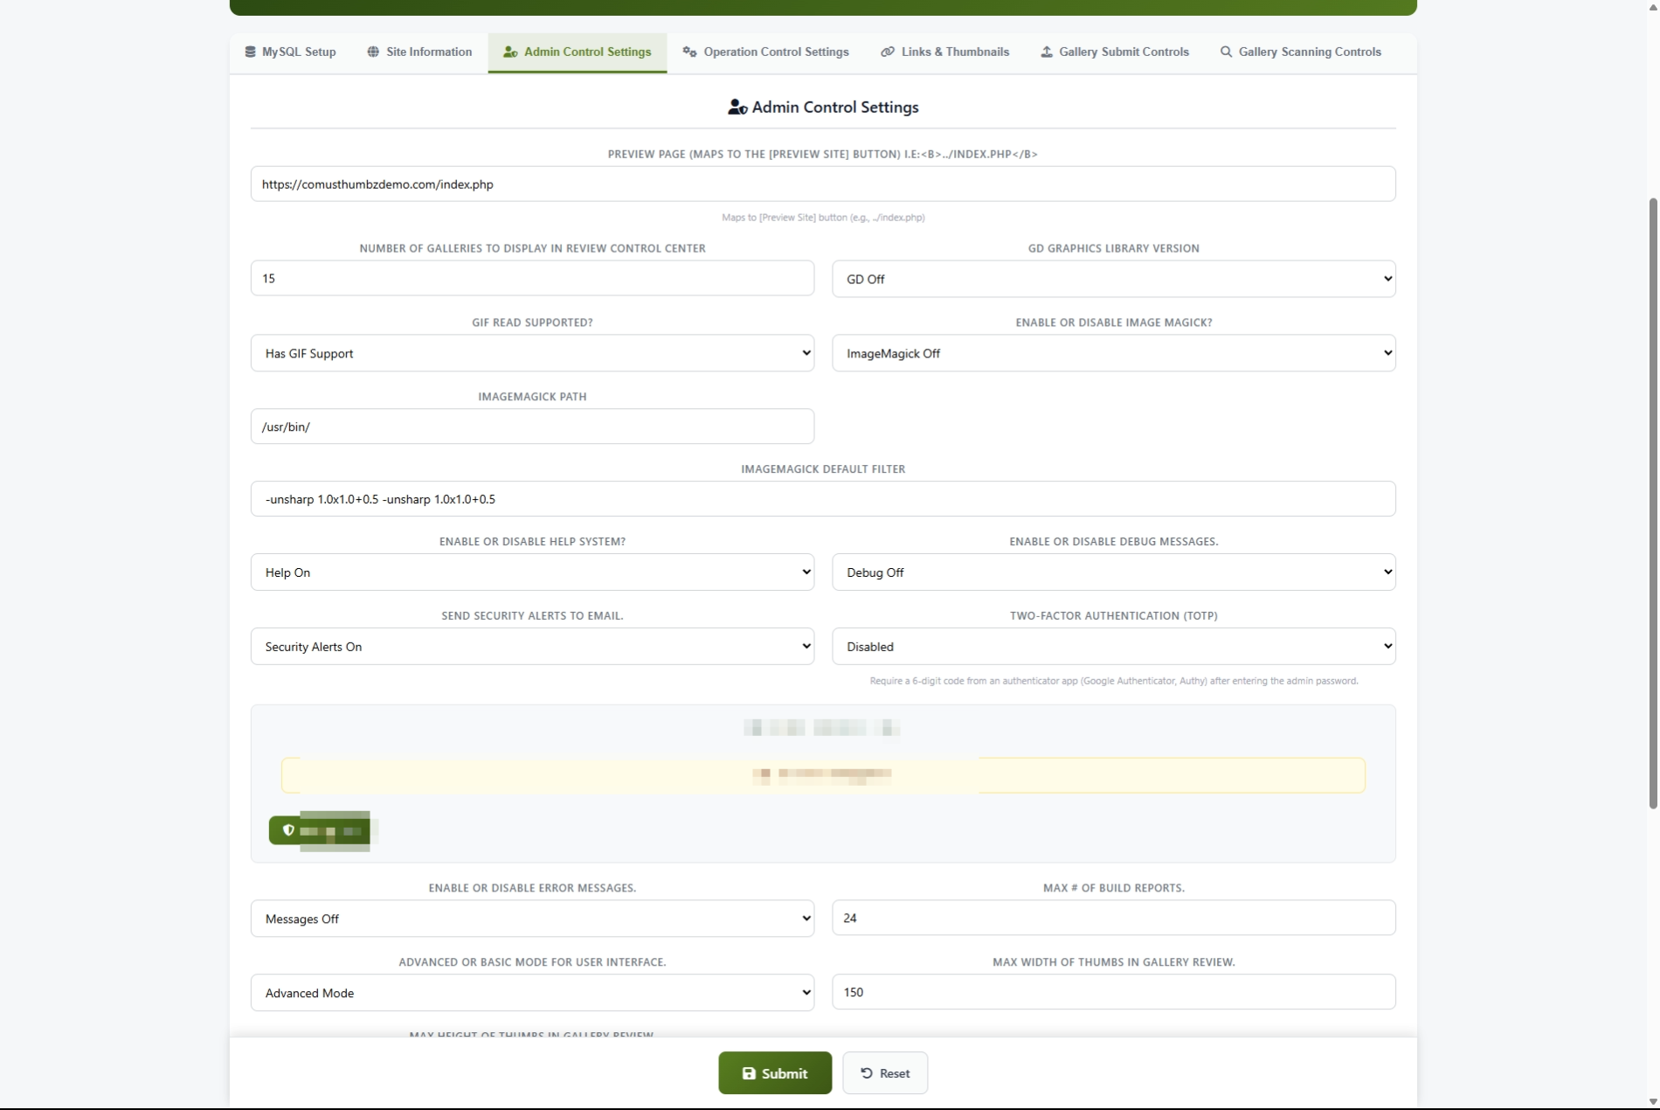1660x1110 pixels.
Task: Click the Operation Control Settings gears icon
Action: 689,52
